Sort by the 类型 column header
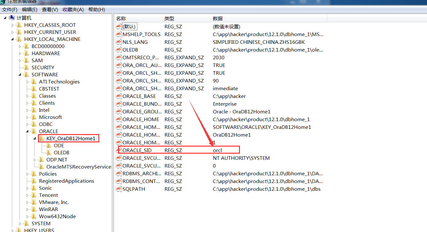The image size is (427, 232). click(x=186, y=18)
